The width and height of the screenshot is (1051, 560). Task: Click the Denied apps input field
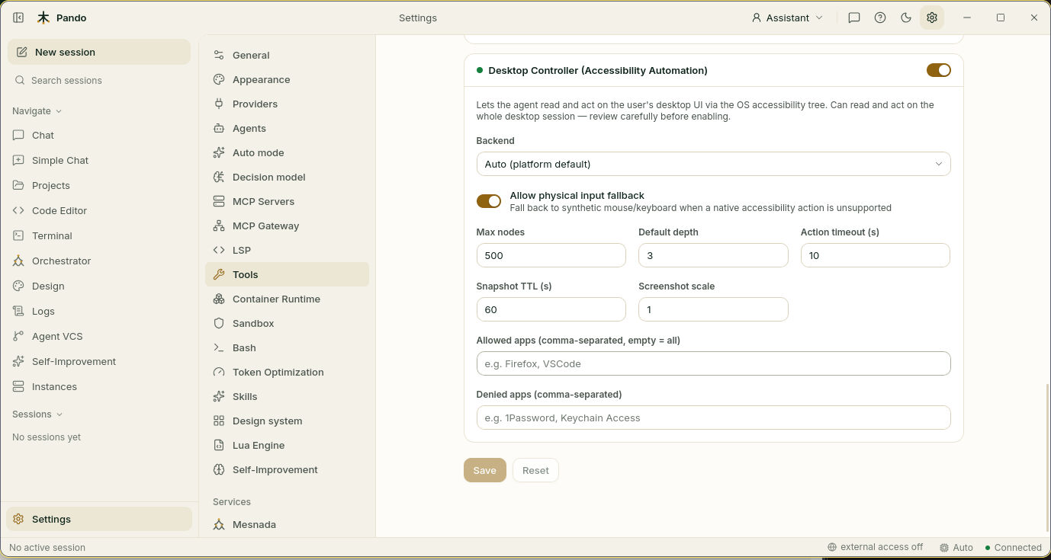click(713, 418)
